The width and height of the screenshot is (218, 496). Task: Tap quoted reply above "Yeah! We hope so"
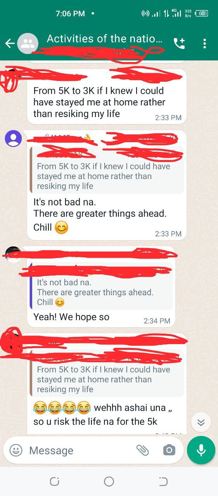pyautogui.click(x=101, y=286)
